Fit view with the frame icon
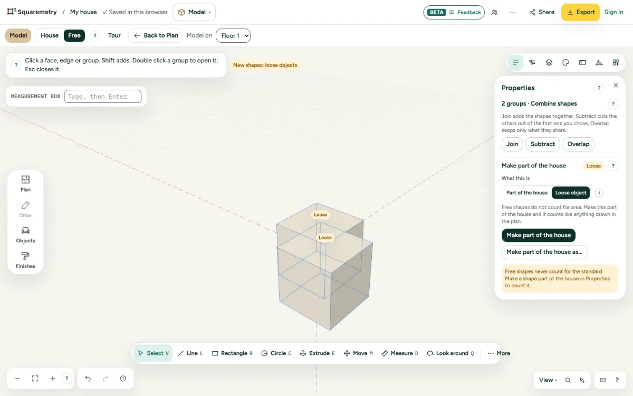Image resolution: width=633 pixels, height=396 pixels. pos(35,379)
